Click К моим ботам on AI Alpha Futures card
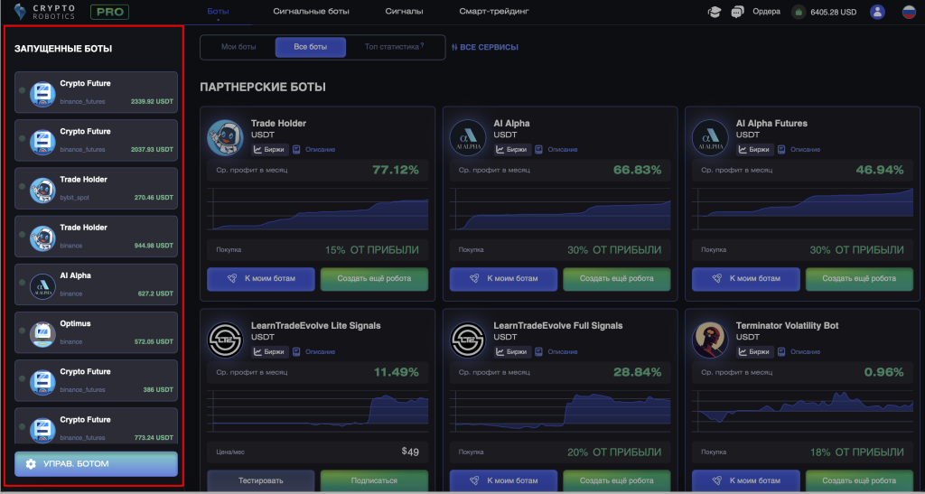The height and width of the screenshot is (494, 925). [745, 278]
